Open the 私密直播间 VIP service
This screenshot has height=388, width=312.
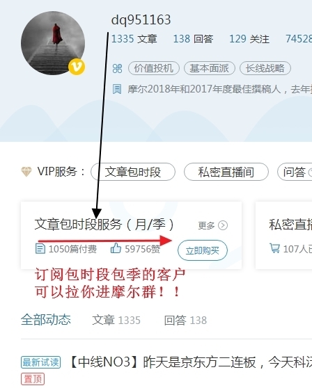click(226, 172)
